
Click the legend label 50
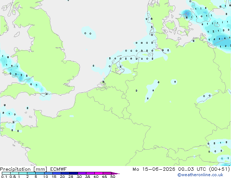click(x=113, y=177)
